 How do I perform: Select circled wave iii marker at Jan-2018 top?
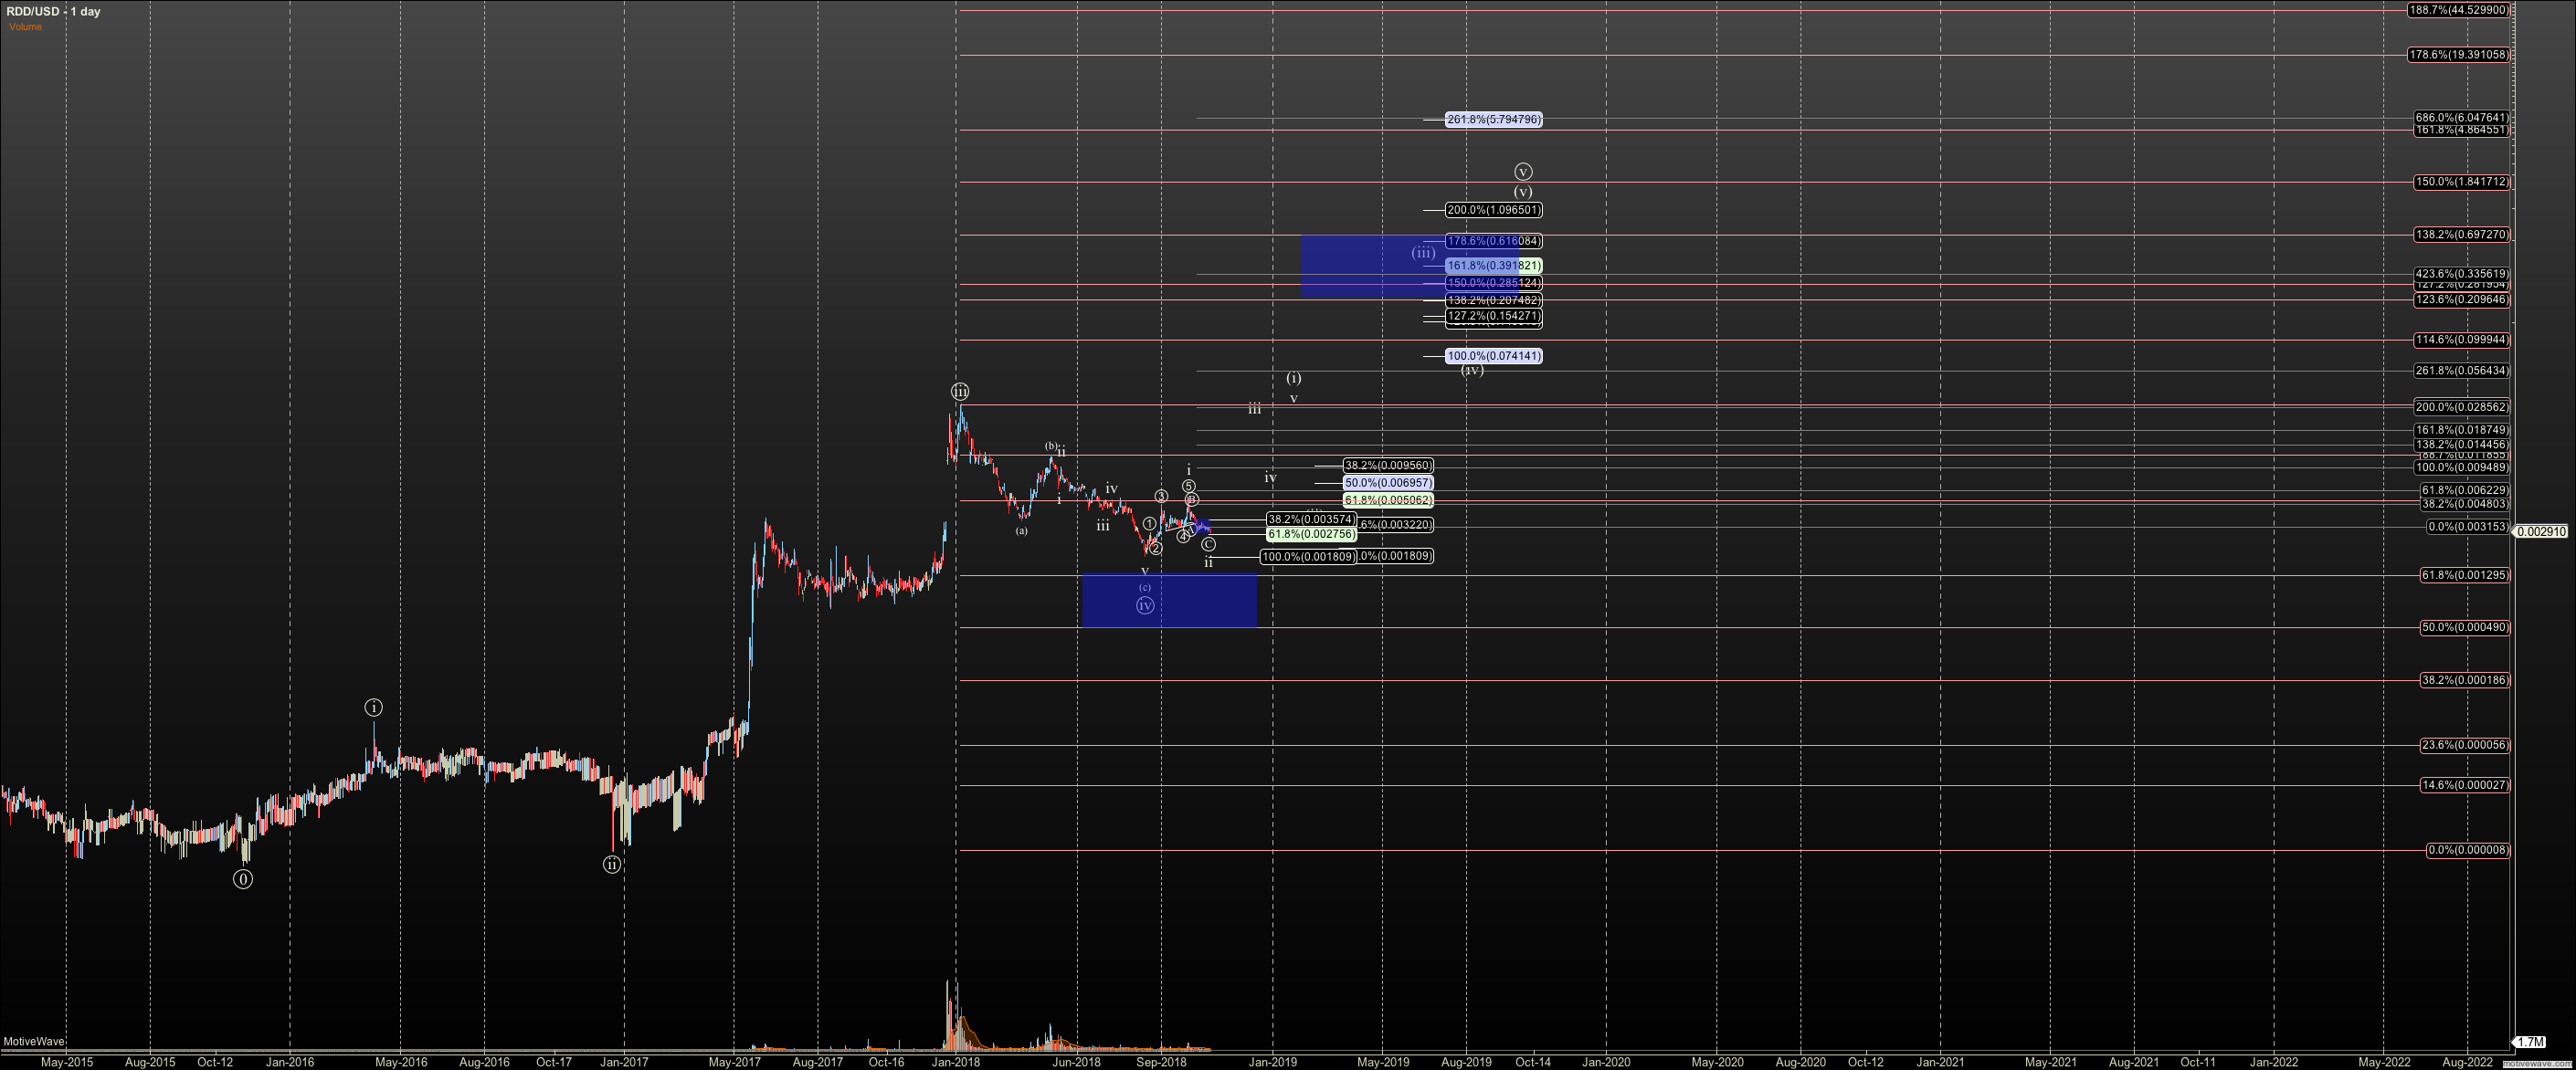pos(960,392)
